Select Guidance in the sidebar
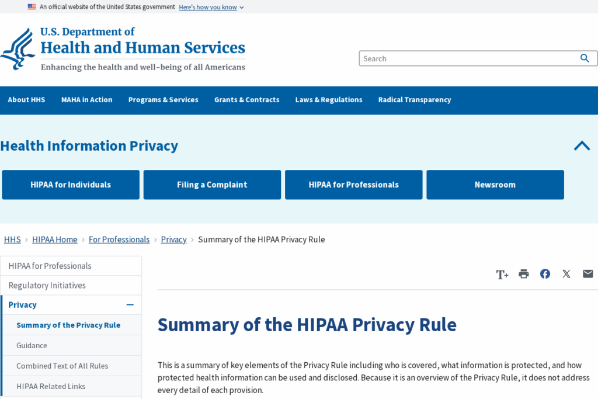This screenshot has height=399, width=598. tap(72, 346)
